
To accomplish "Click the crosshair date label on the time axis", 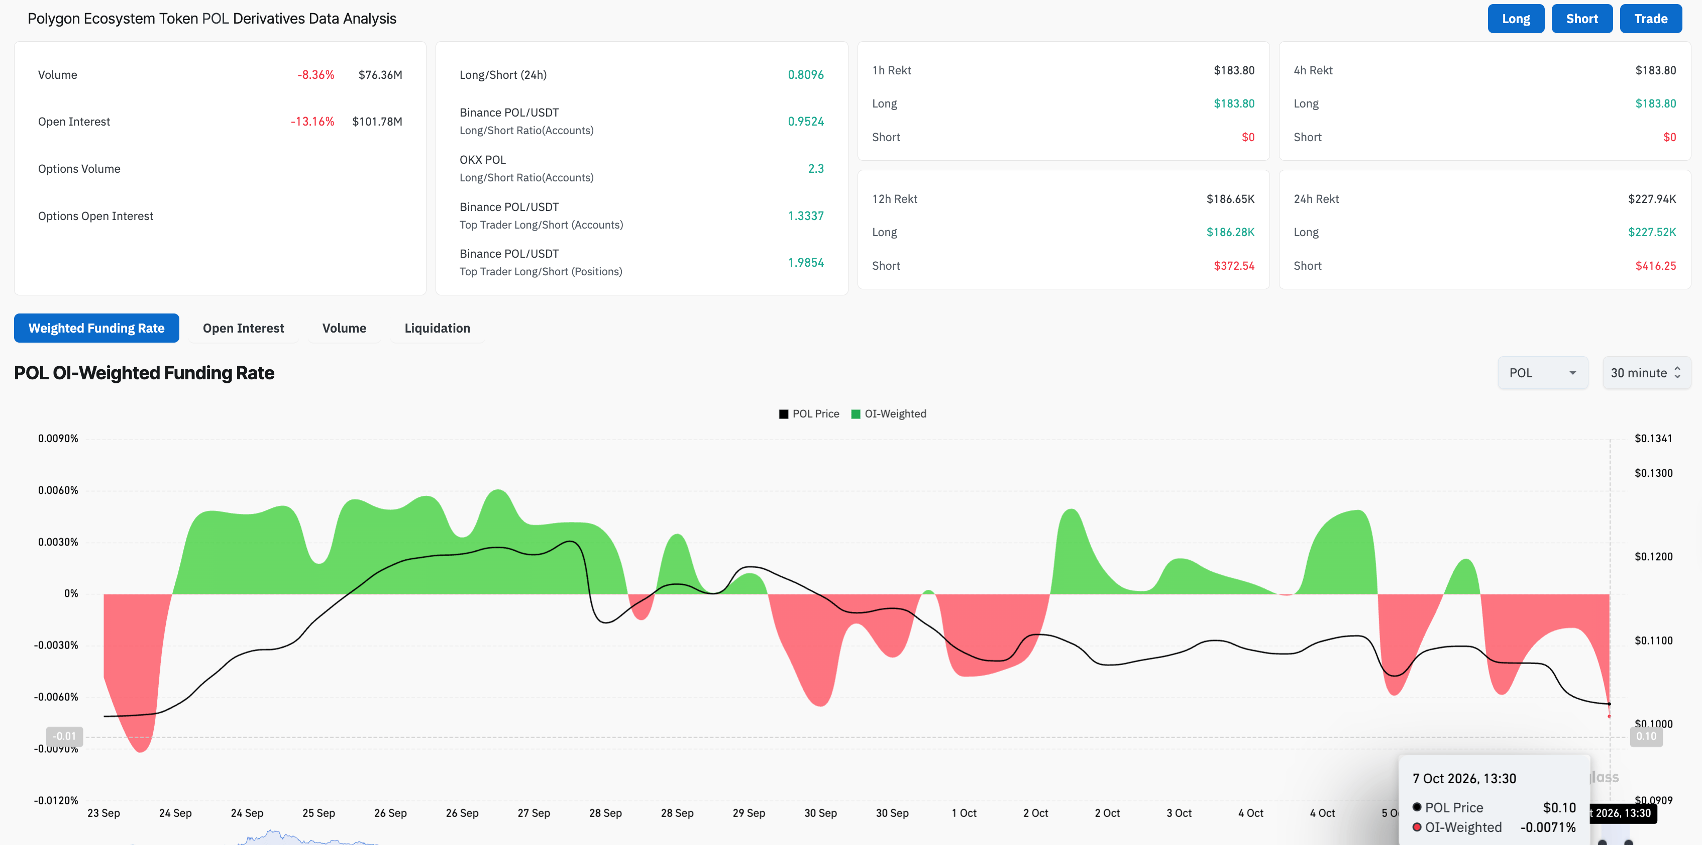I will tap(1622, 813).
